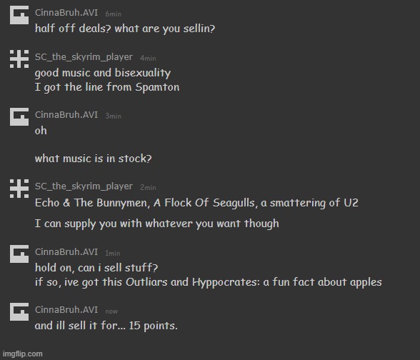Select 'and ill sell it for... 15 points.' message
Image resolution: width=420 pixels, height=360 pixels.
(106, 326)
